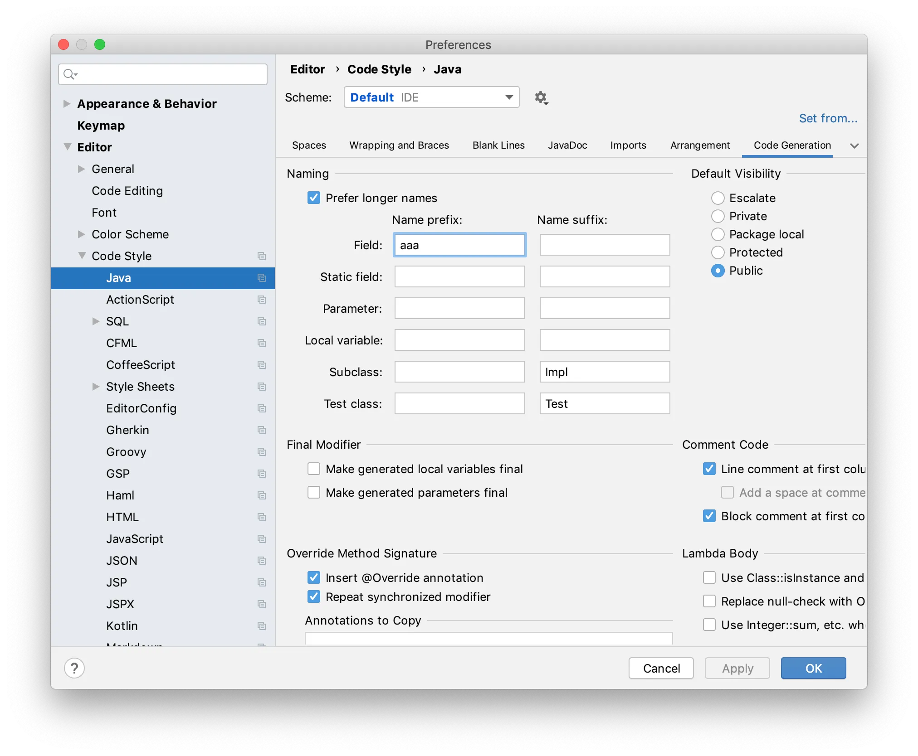Click the scheme icon next to Kotlin
The width and height of the screenshot is (918, 756).
(x=261, y=626)
